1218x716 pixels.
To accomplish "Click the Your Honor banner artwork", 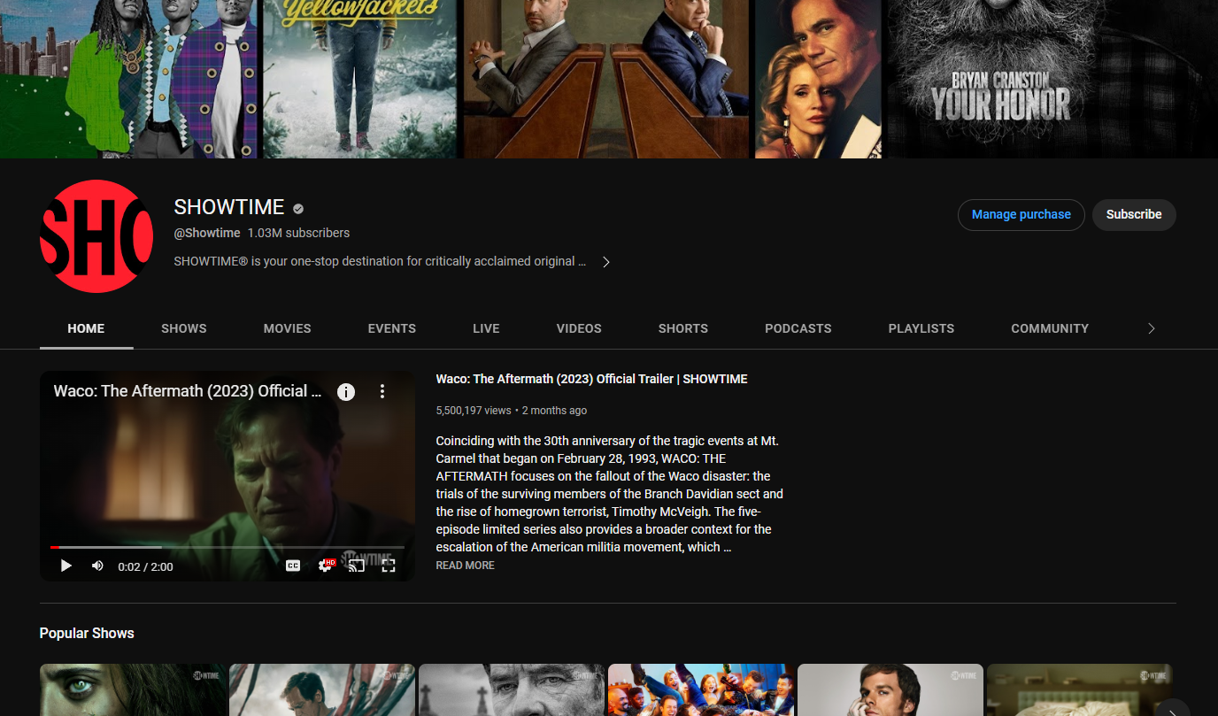I will pyautogui.click(x=1052, y=79).
